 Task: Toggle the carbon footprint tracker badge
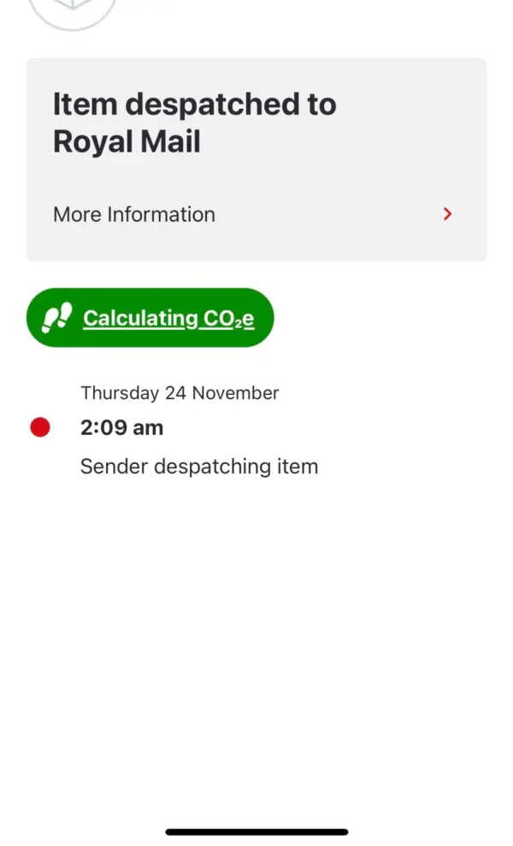150,317
